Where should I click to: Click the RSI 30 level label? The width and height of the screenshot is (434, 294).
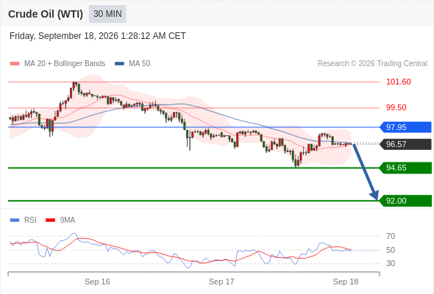coord(391,263)
